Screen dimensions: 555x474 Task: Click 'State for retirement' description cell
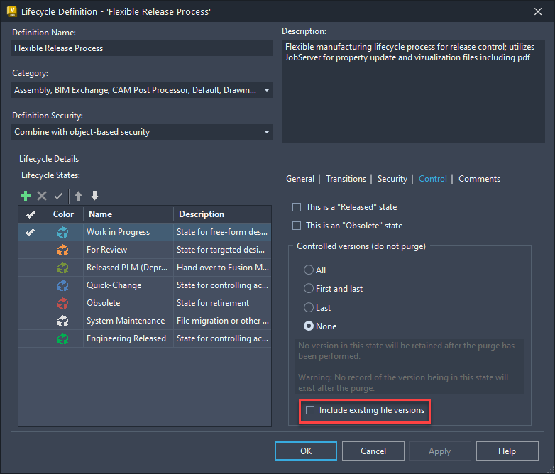tap(223, 303)
